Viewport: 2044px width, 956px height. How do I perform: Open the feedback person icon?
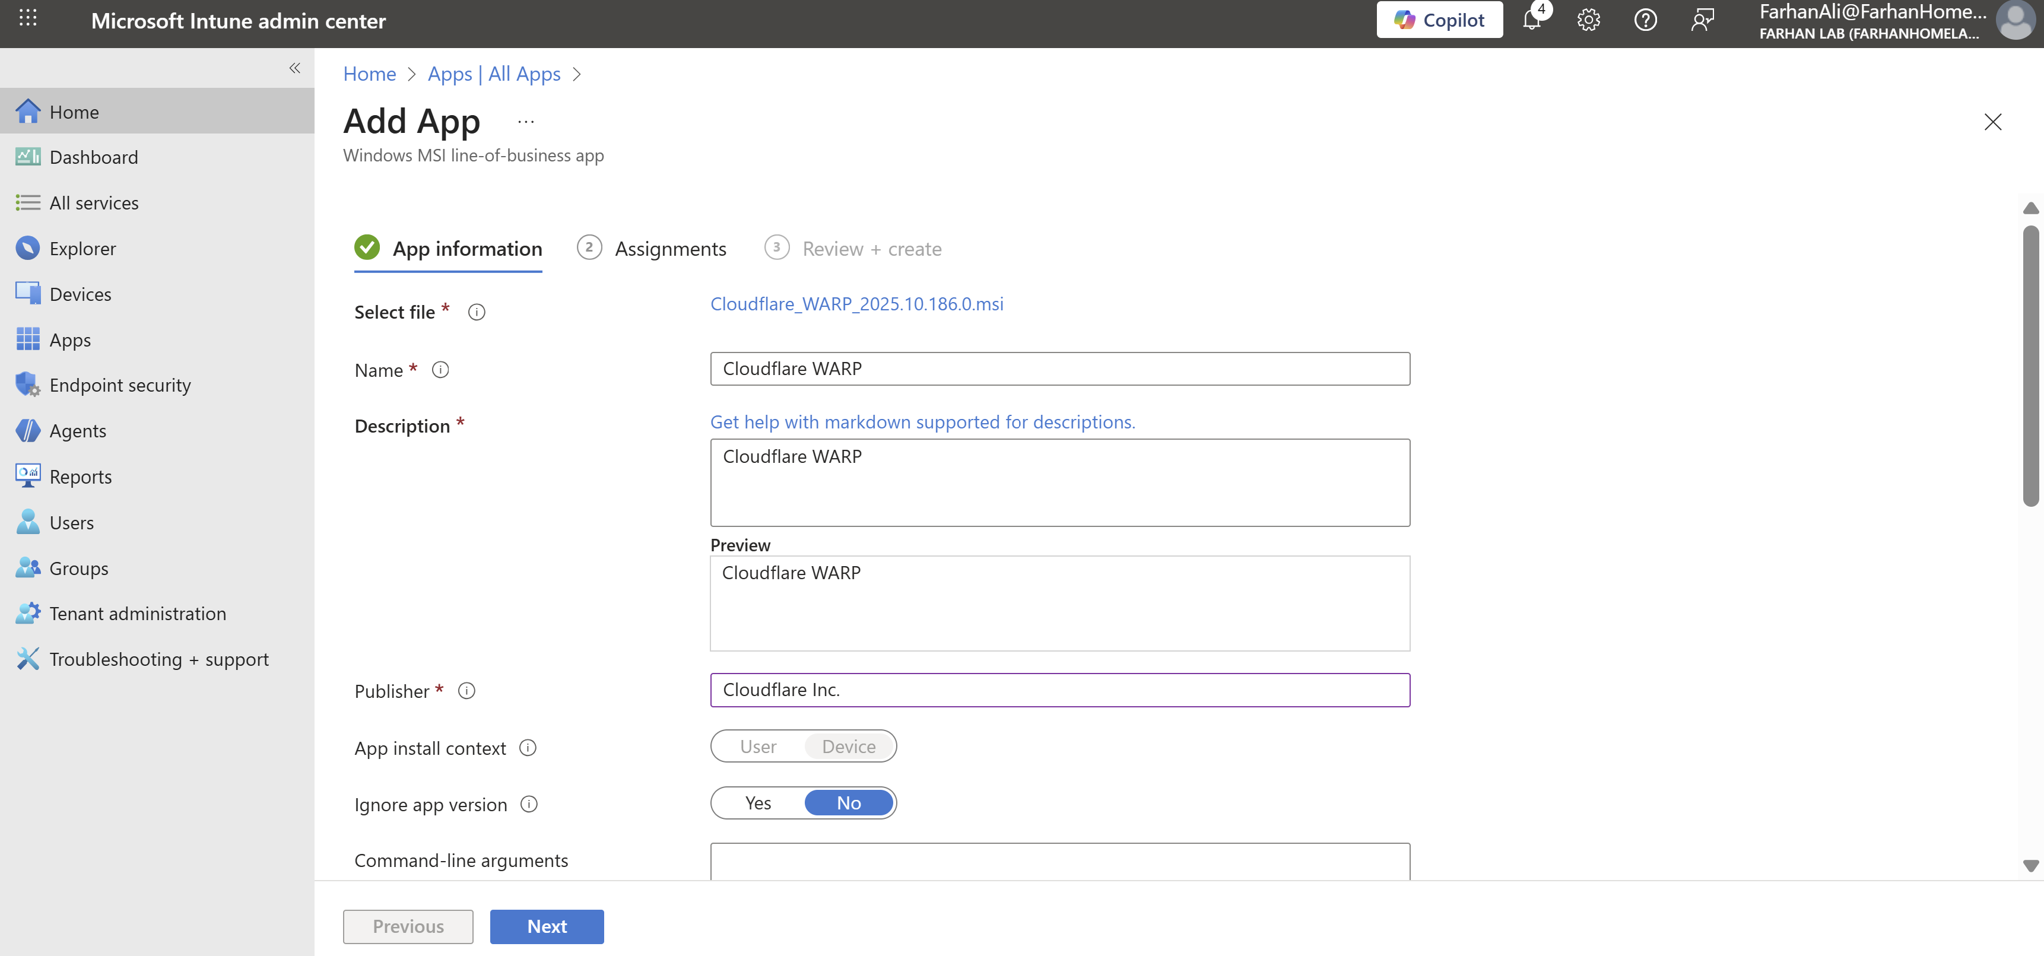click(x=1702, y=20)
